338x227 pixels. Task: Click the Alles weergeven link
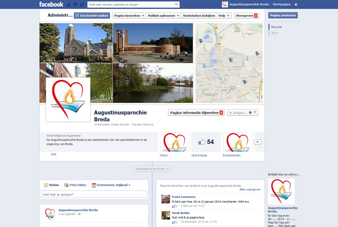coord(250,190)
